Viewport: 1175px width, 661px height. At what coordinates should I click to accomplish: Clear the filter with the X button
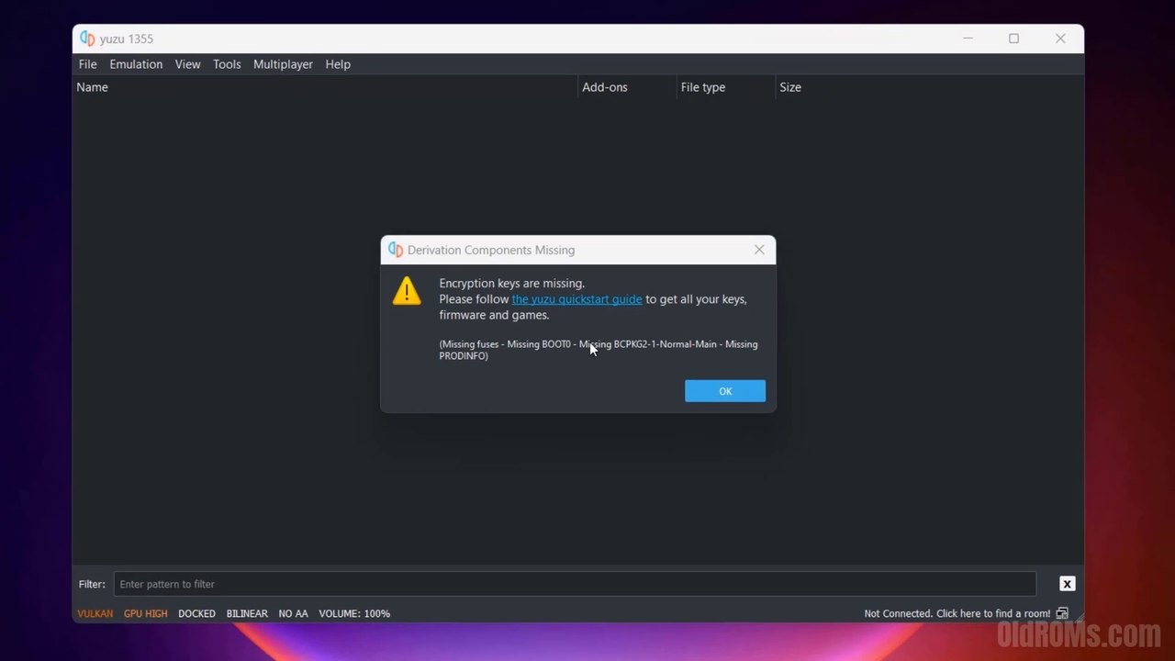[1067, 584]
